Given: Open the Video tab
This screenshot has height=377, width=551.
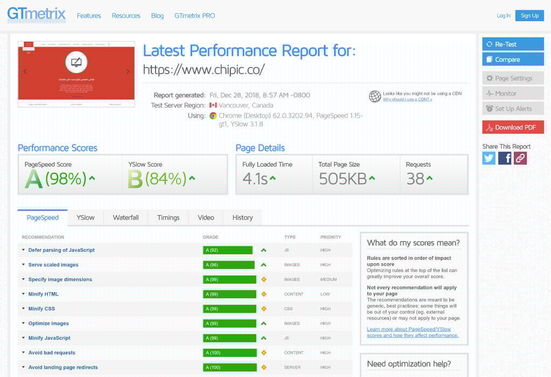Looking at the screenshot, I should (x=206, y=217).
